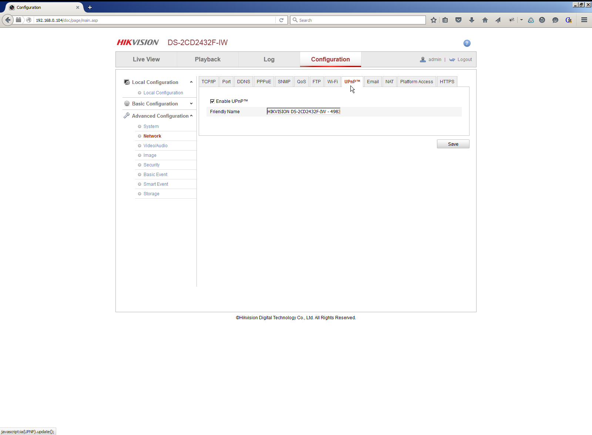Select the Configuration tab
Viewport: 592px width, 435px height.
[x=330, y=59]
